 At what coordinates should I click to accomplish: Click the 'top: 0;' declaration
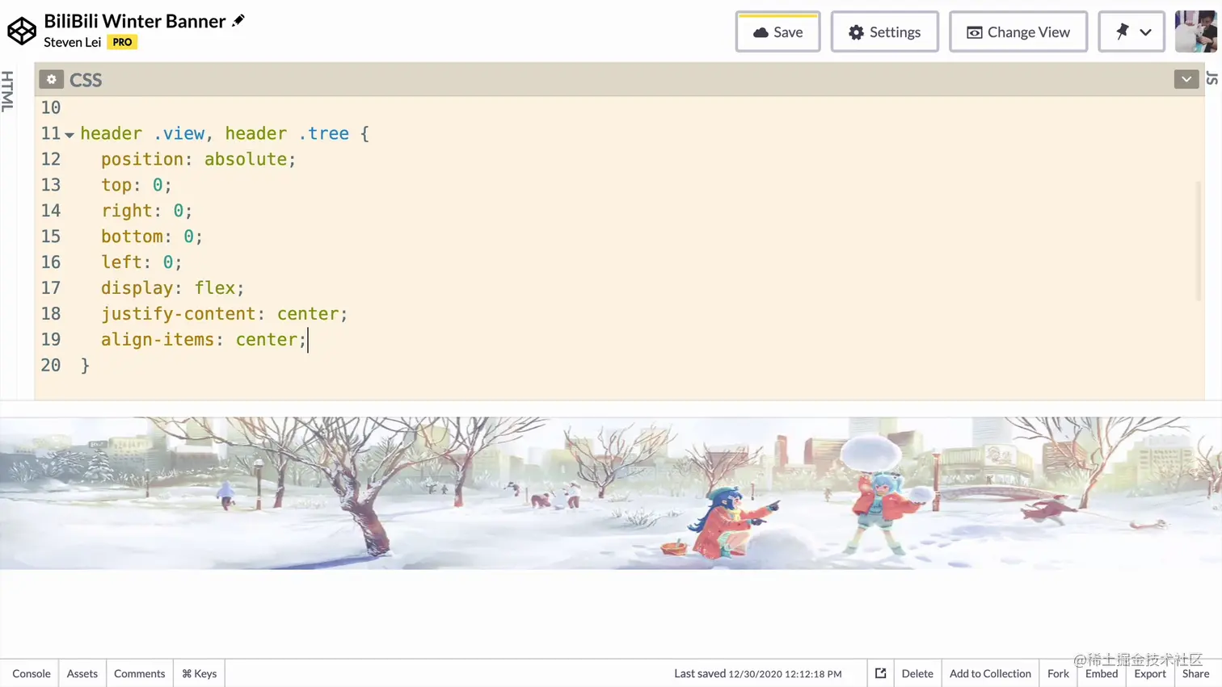(x=136, y=185)
